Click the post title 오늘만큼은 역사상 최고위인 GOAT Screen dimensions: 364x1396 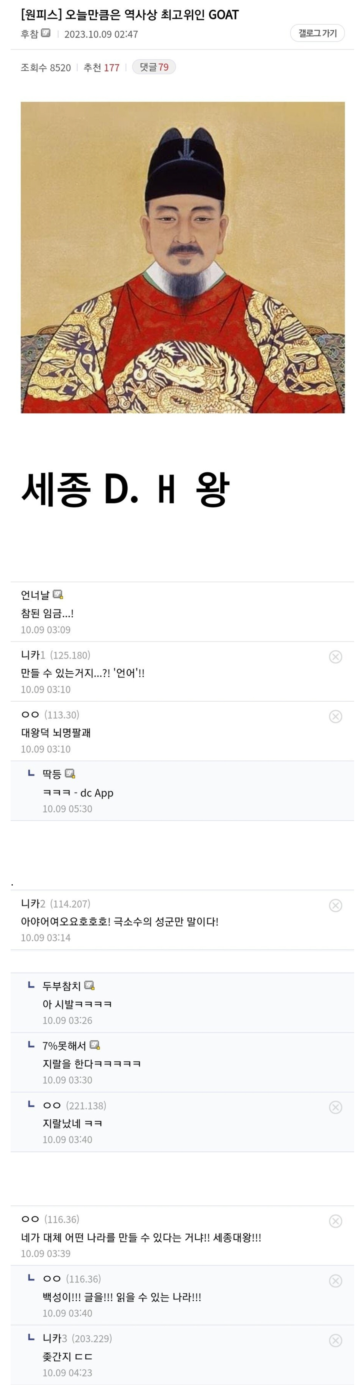pyautogui.click(x=129, y=15)
